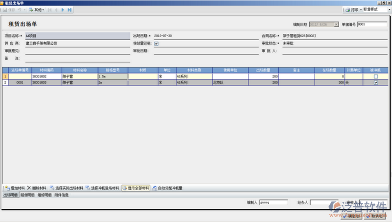This screenshot has height=223, width=392.
Task: Click 选择实际出场材料 button
Action: (67, 188)
